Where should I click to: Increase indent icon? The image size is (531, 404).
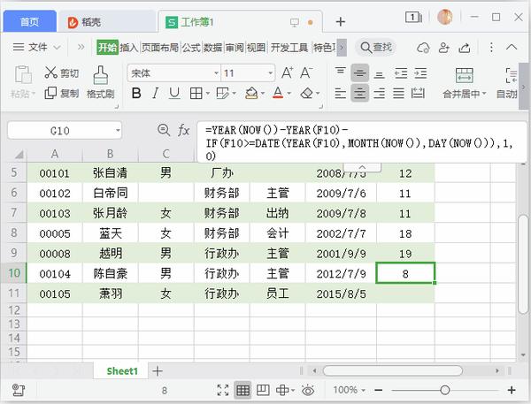coord(420,73)
